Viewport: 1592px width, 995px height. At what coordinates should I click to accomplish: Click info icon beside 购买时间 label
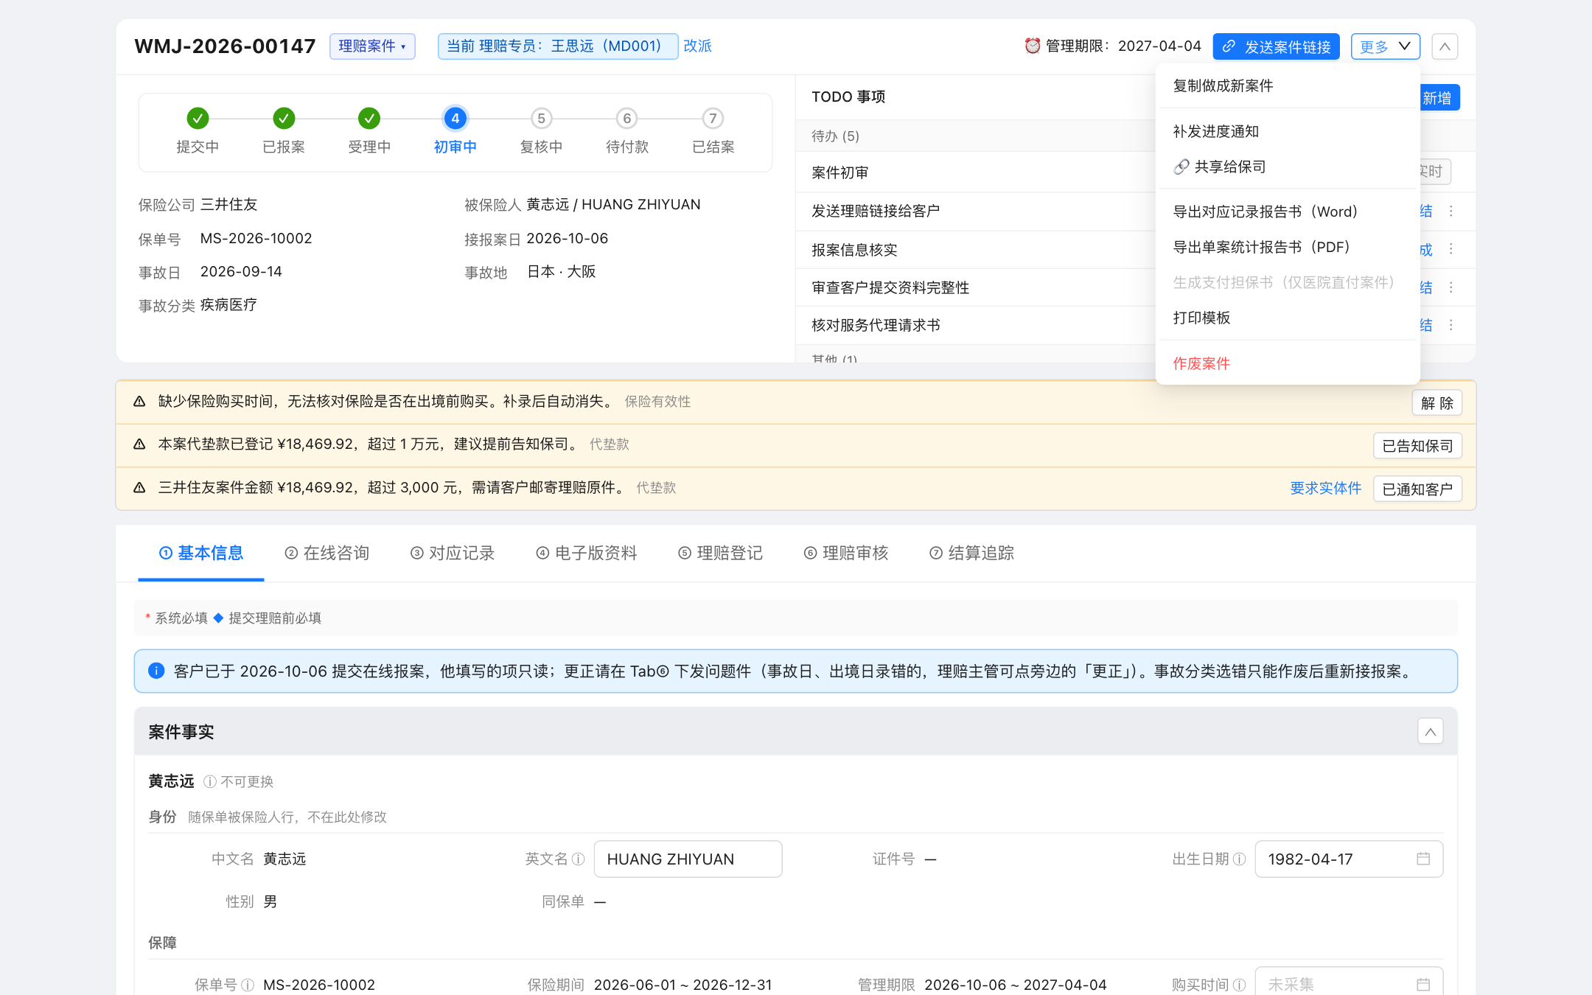coord(1240,985)
